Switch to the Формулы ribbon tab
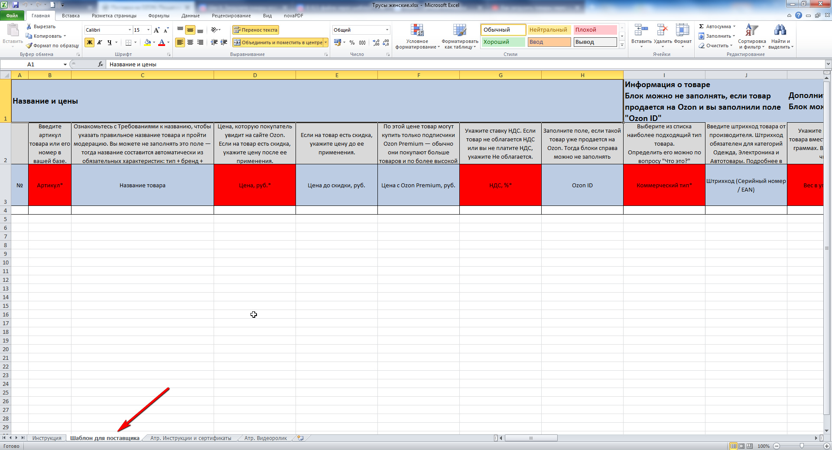The image size is (832, 450). pos(159,16)
